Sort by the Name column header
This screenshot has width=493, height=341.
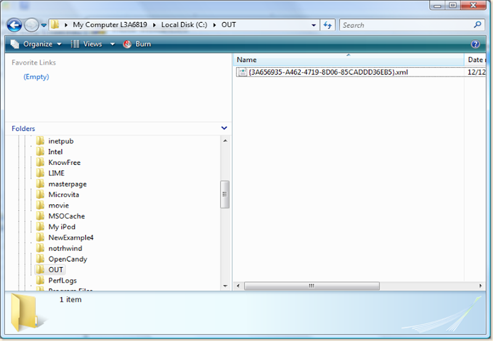[x=348, y=60]
